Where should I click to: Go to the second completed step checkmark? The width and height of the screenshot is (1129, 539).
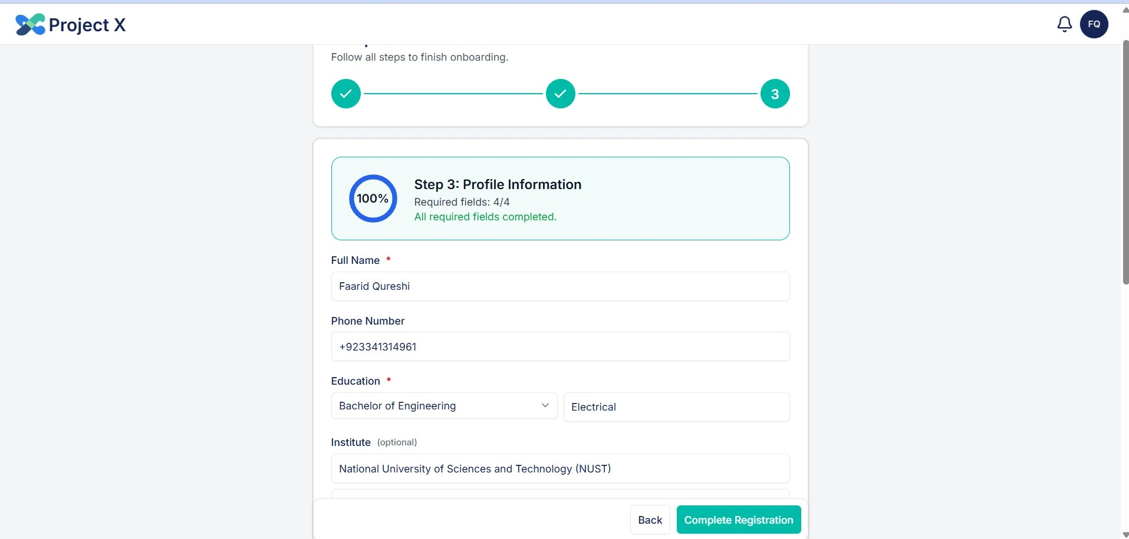[x=560, y=94]
